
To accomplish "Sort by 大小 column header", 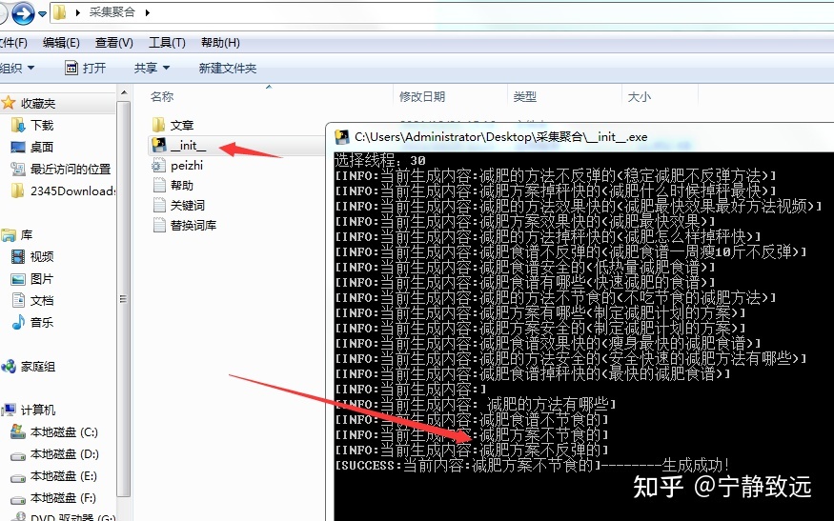I will click(x=639, y=97).
